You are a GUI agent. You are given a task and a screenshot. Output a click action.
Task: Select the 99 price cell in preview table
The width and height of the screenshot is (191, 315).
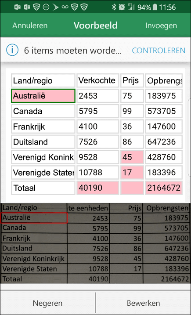coord(132,111)
